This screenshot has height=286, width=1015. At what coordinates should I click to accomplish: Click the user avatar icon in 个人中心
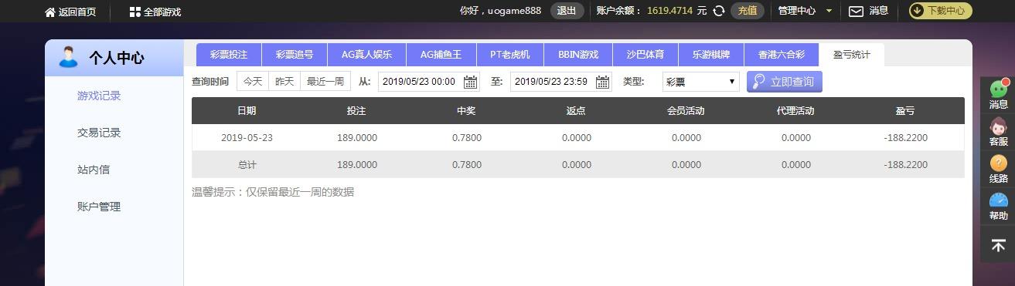(69, 57)
